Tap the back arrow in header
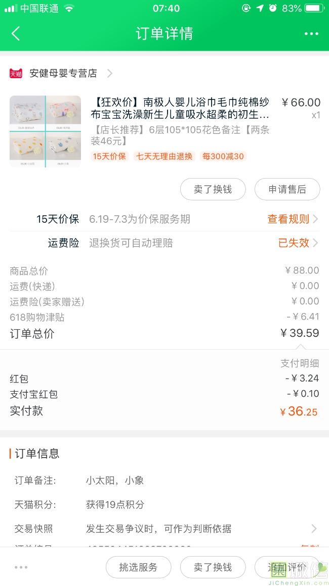Screen dimensions: 329x586 pos(16,34)
